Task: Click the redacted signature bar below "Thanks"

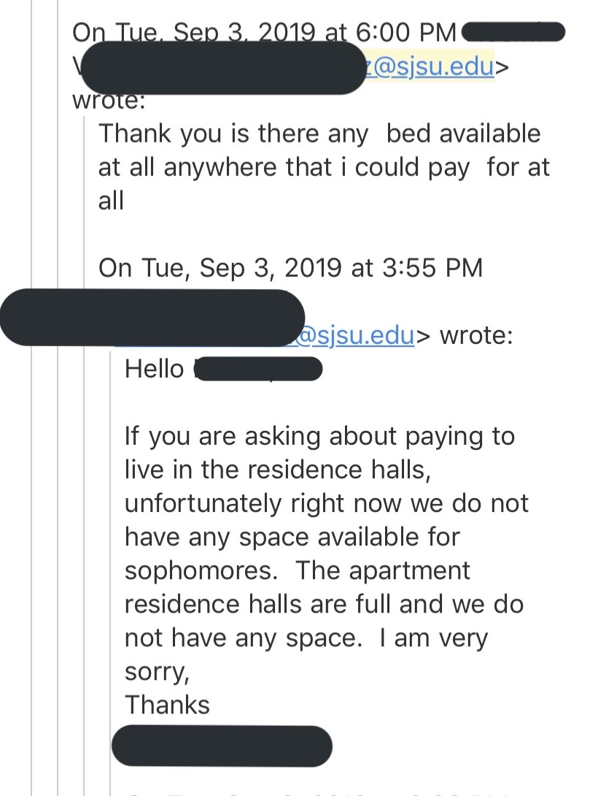Action: click(222, 746)
